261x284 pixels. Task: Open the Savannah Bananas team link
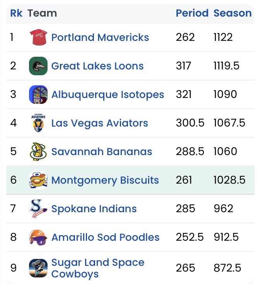[x=102, y=152]
